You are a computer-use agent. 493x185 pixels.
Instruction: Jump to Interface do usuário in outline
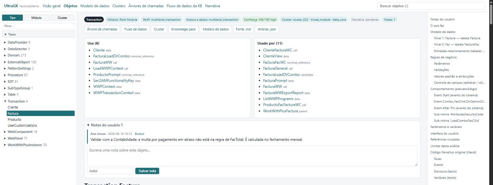[445, 134]
